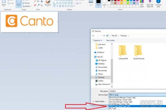Open the Brushes tool

pos(48,4)
